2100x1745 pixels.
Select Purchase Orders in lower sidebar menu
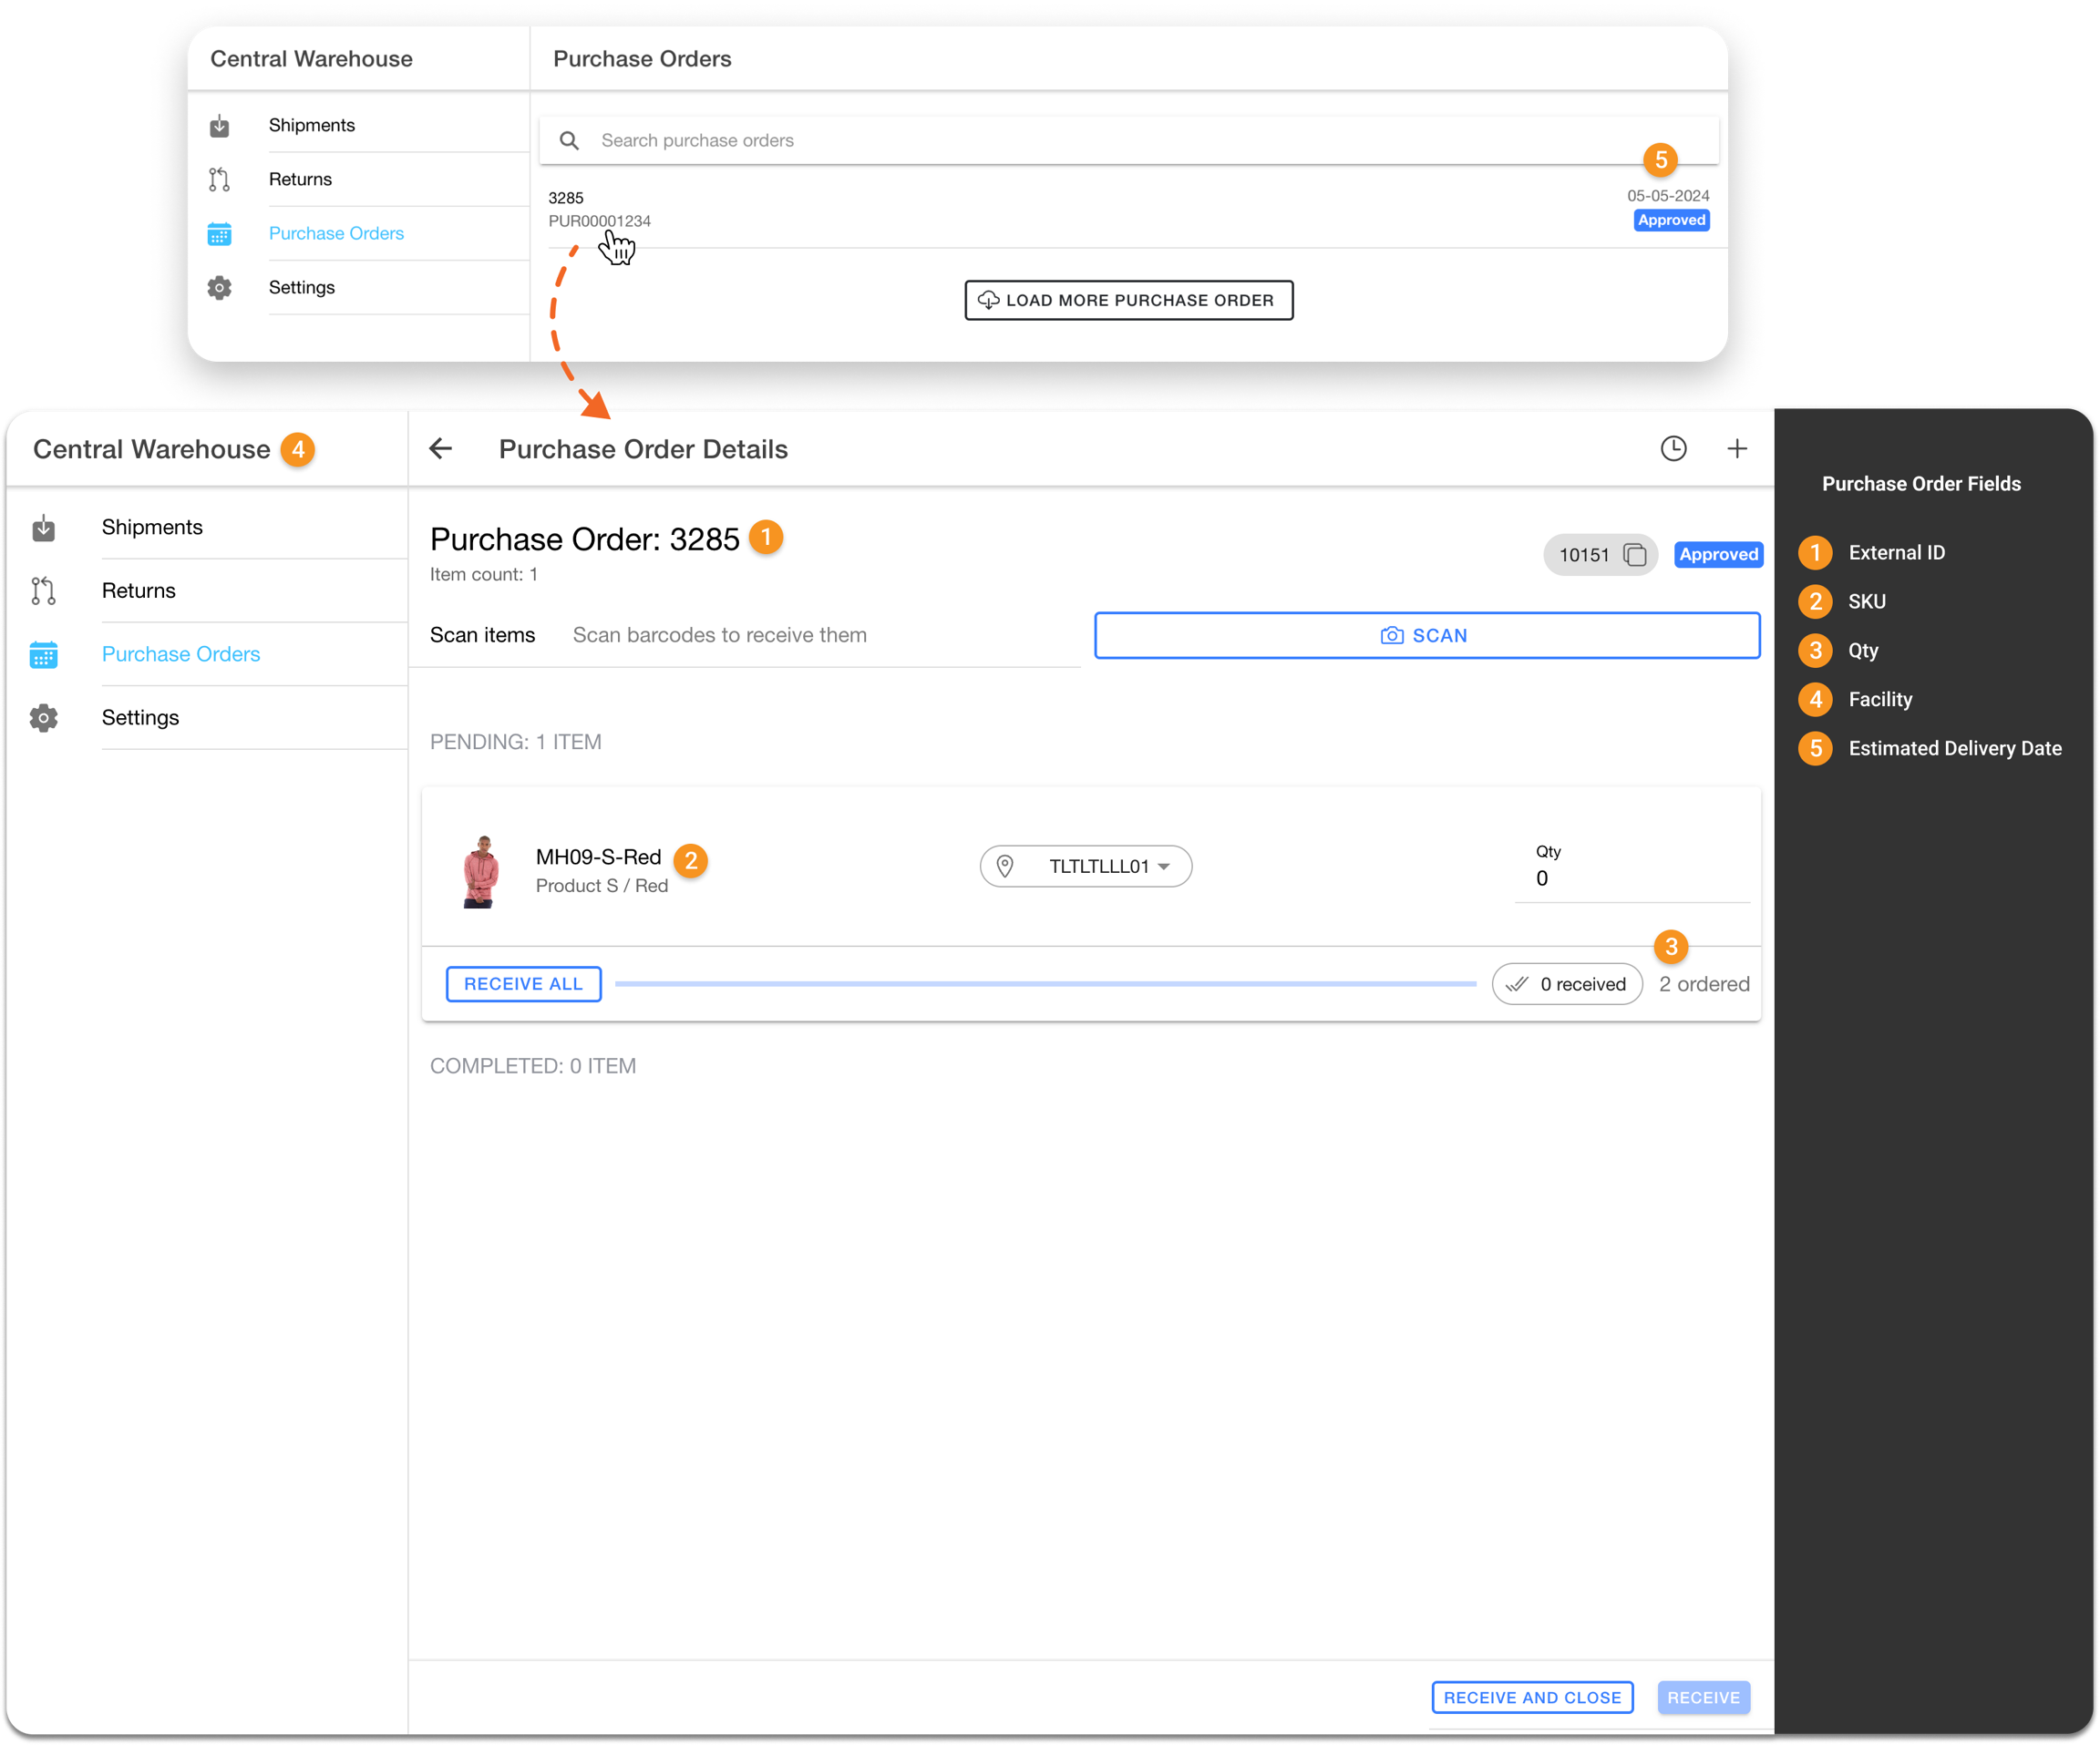181,654
